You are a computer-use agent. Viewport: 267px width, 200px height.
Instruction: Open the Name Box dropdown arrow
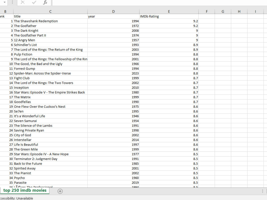pos(5,2)
